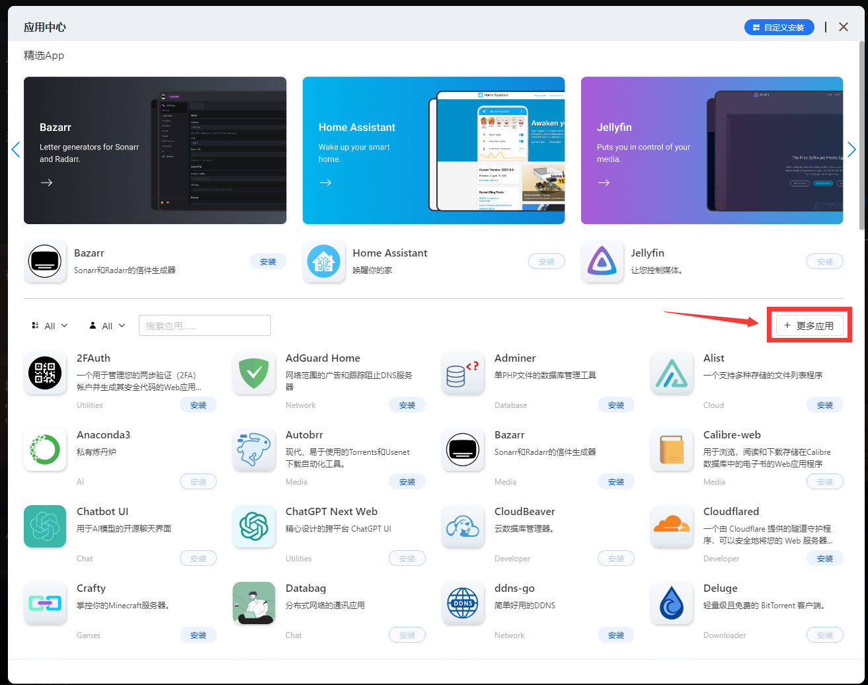
Task: Open the Cloudflared cloud icon
Action: (672, 526)
